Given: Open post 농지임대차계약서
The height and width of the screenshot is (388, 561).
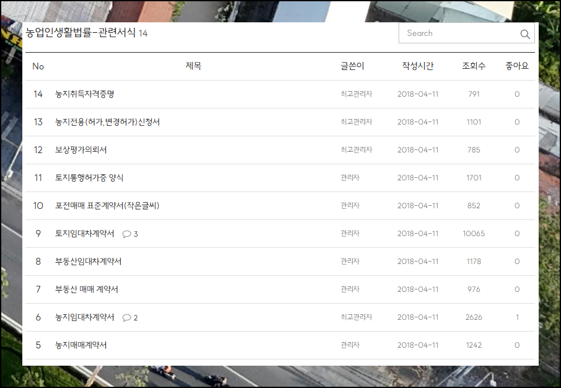Looking at the screenshot, I should coord(84,317).
